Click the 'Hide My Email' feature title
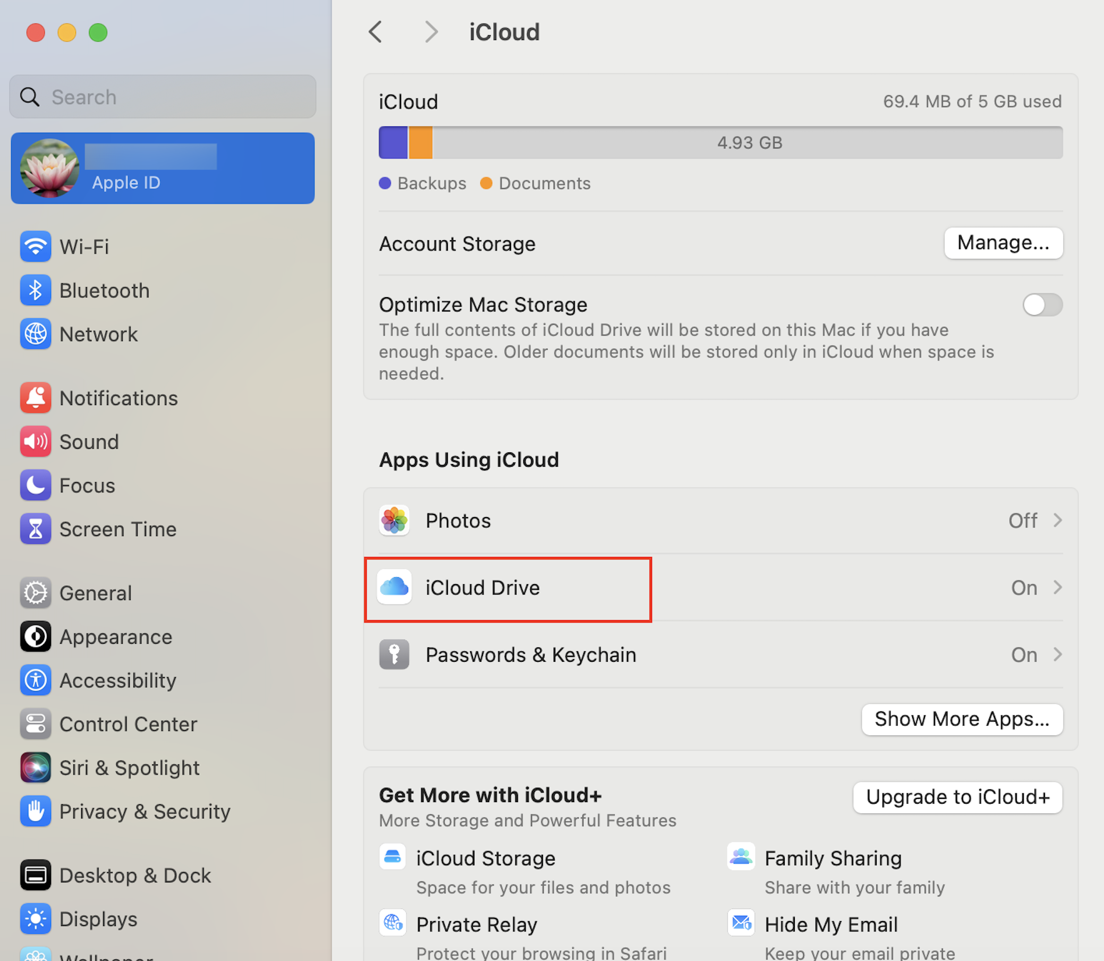 coord(831,924)
